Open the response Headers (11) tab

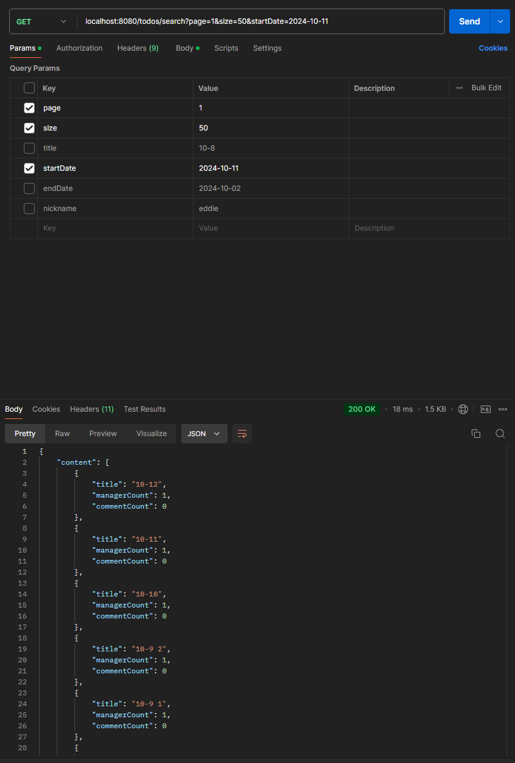(x=92, y=409)
